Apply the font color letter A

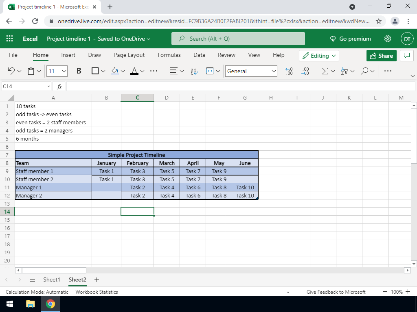coord(134,71)
